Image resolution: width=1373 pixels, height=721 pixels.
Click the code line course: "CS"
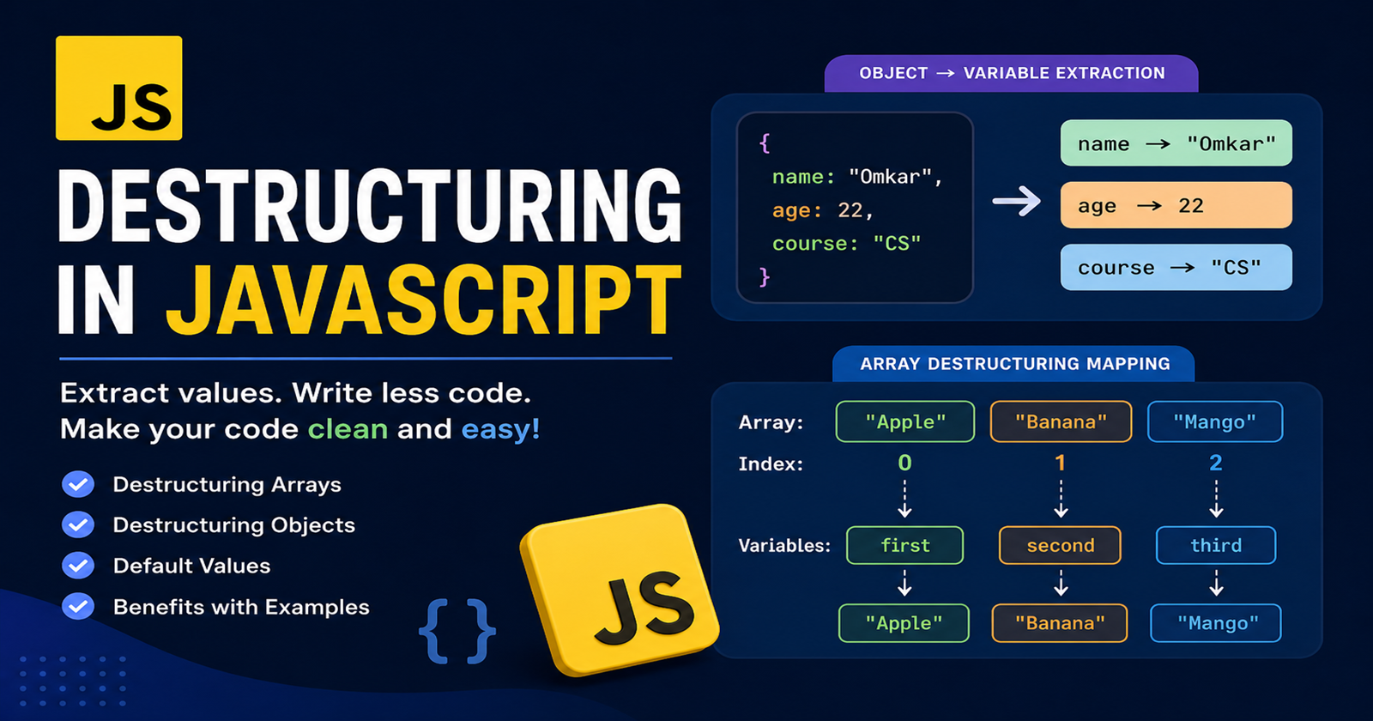click(846, 244)
